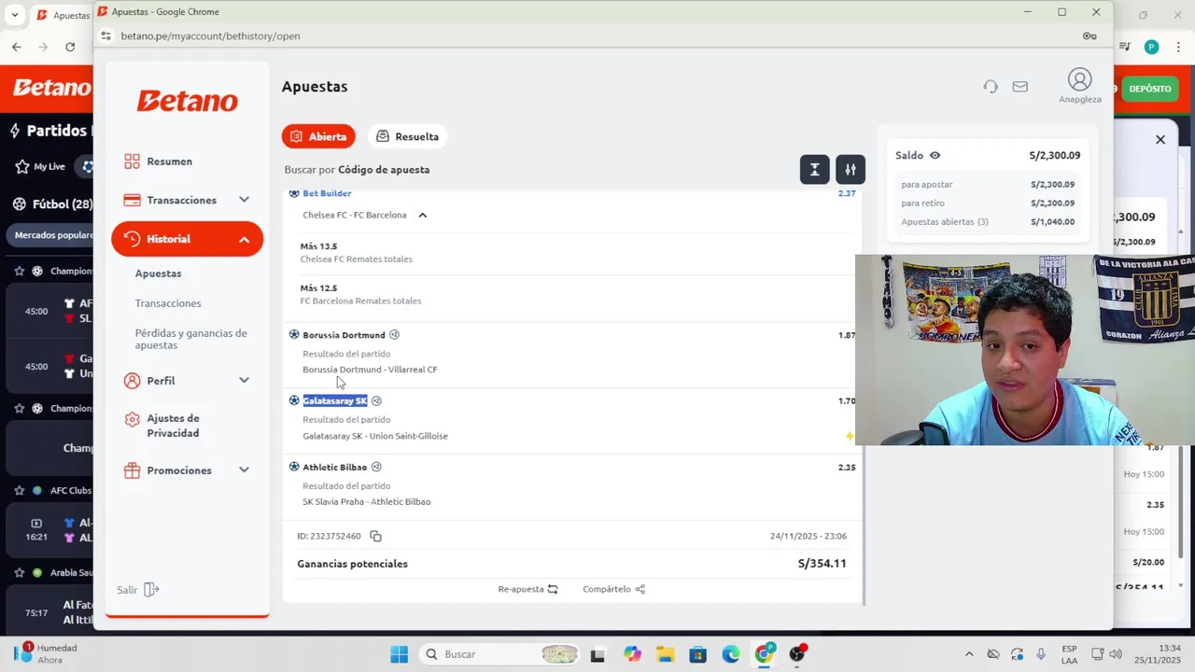
Task: Click the Re-apuesta button
Action: (x=527, y=589)
